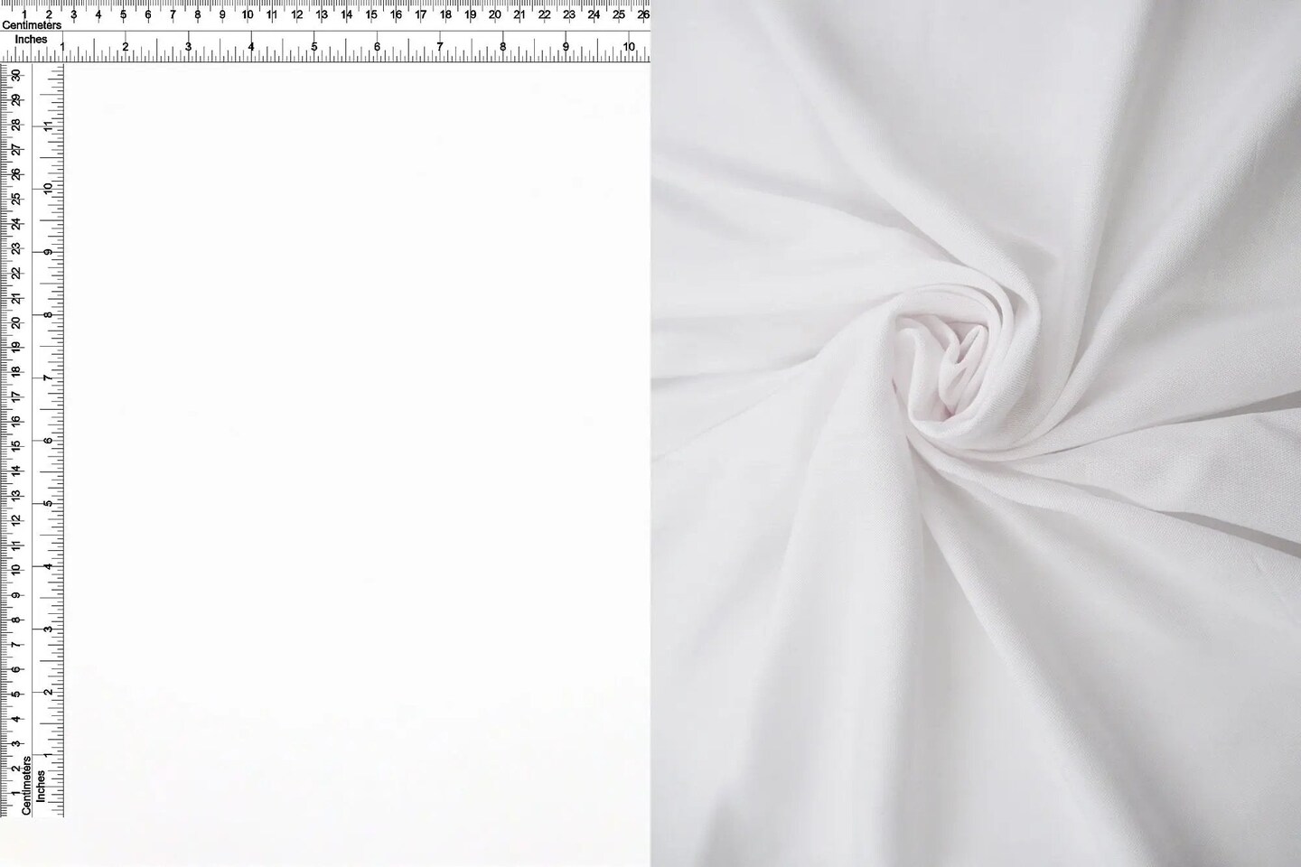Click the 13 centimeter mark on top ruler

pos(322,14)
